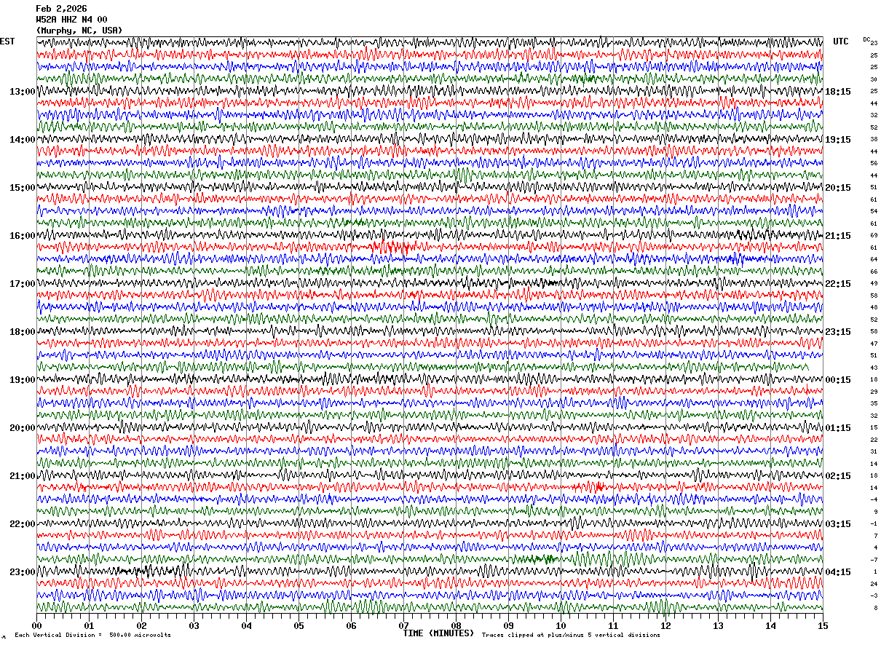Click minute tick '05' on time axis
881x645 pixels.
(x=299, y=625)
